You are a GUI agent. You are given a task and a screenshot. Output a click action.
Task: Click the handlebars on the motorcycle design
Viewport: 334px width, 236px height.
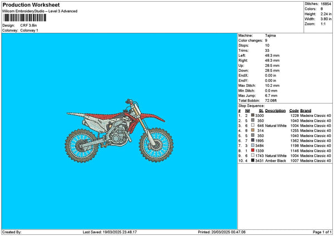tap(129, 101)
